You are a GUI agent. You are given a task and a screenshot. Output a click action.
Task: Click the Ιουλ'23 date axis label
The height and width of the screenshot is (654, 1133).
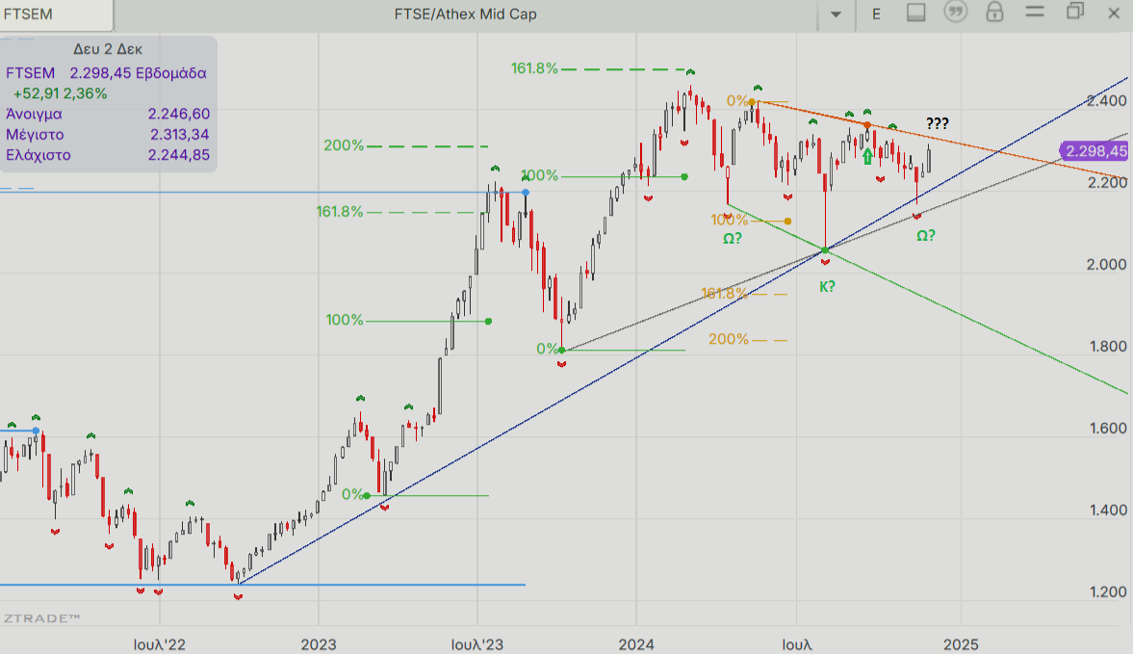tap(477, 644)
